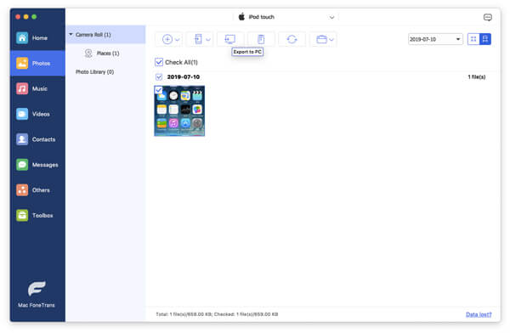
Task: Click the Export to PC monitor icon
Action: coord(230,39)
